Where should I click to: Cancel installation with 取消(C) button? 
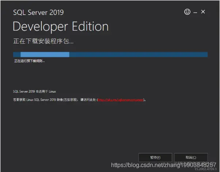[x=191, y=157]
